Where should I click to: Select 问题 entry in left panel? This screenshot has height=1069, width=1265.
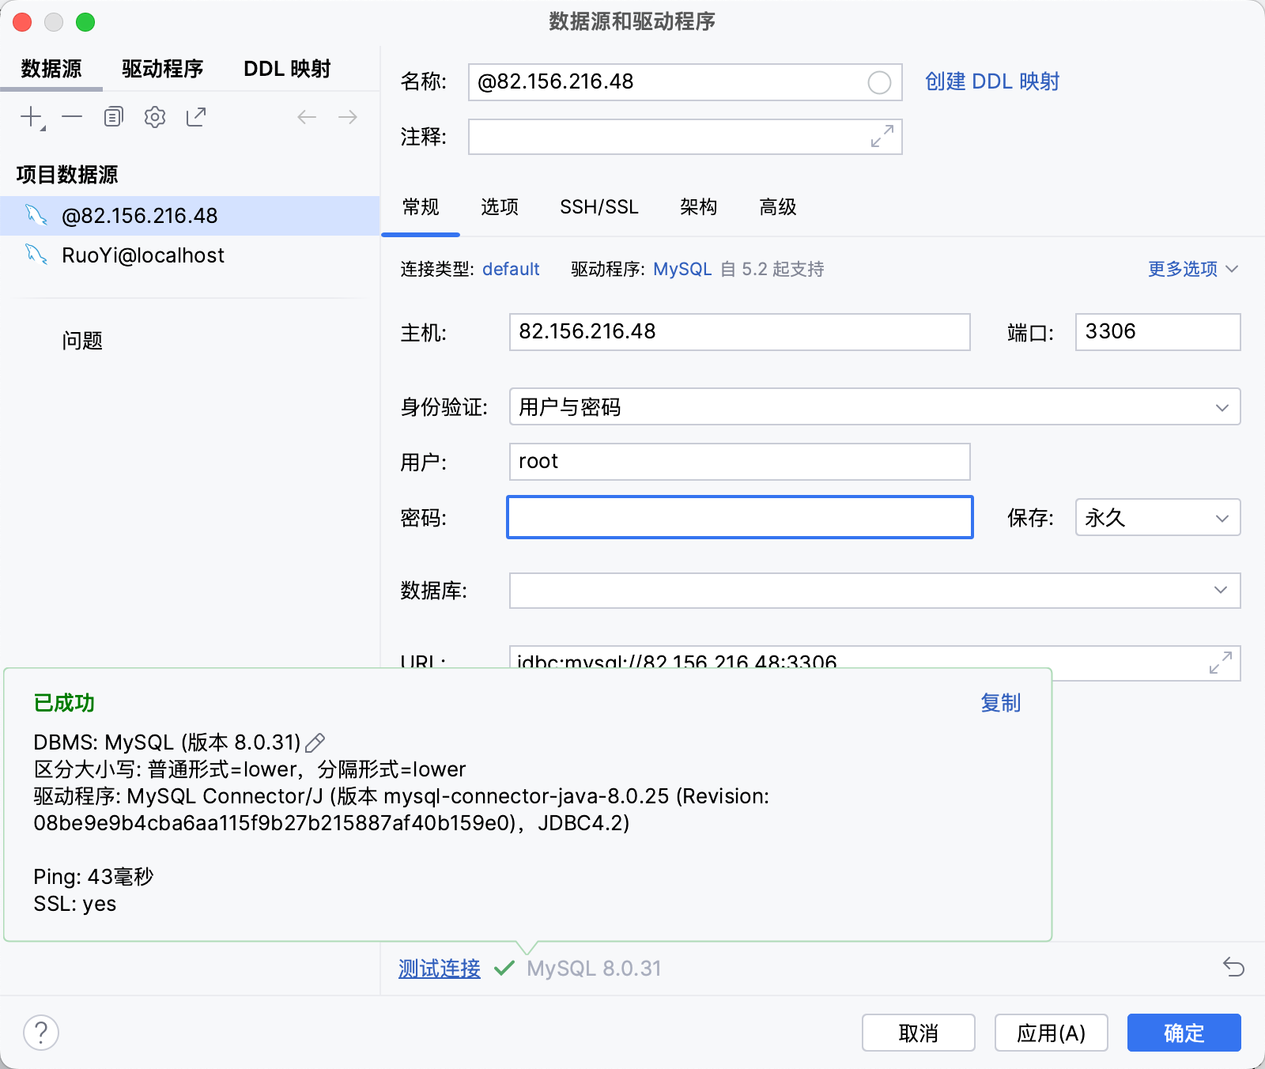tap(82, 341)
